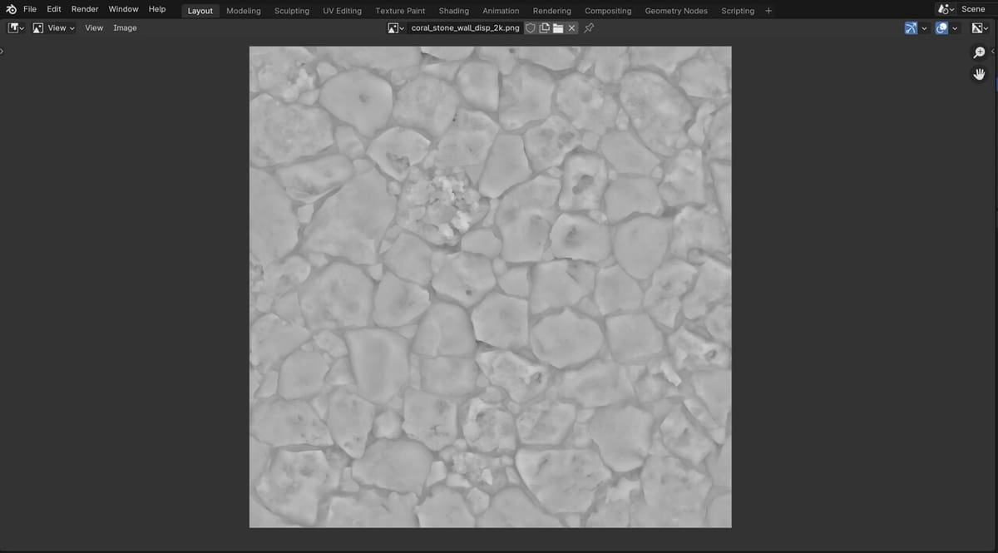Click the pan hand gizmo

(x=979, y=74)
